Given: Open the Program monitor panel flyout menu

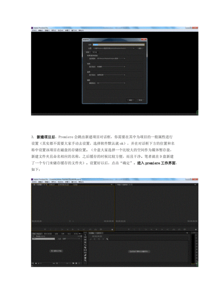Looking at the screenshot, I should pyautogui.click(x=195, y=185).
